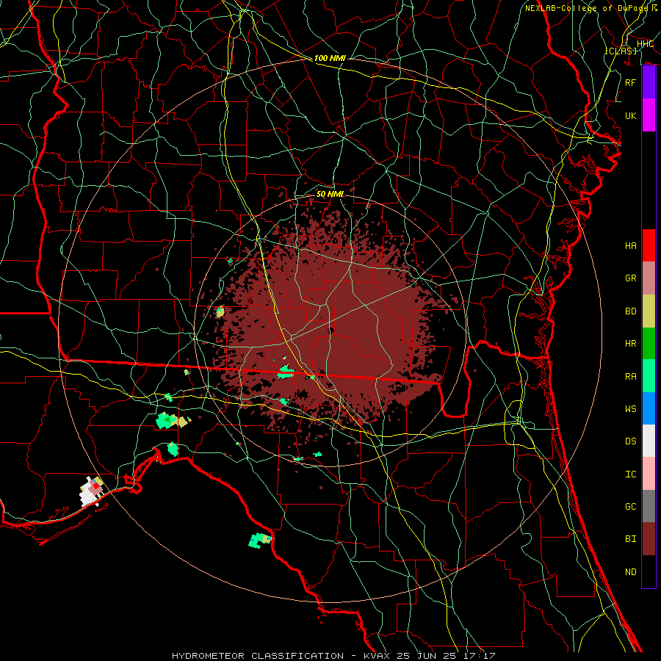Click the RF legend label
The height and width of the screenshot is (661, 661).
click(x=631, y=82)
